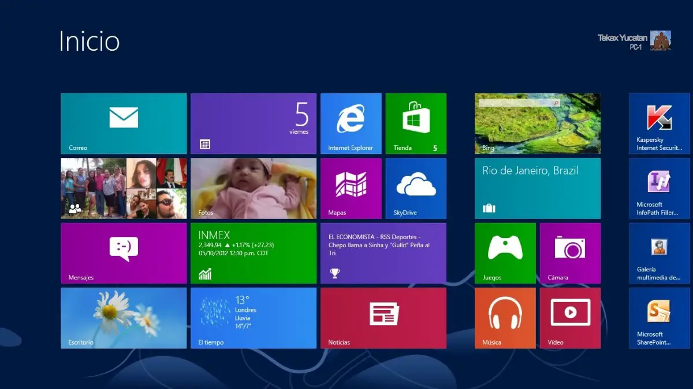Viewport: 693px width, 389px height.
Task: Open the SkyDrive cloud tile
Action: click(416, 188)
